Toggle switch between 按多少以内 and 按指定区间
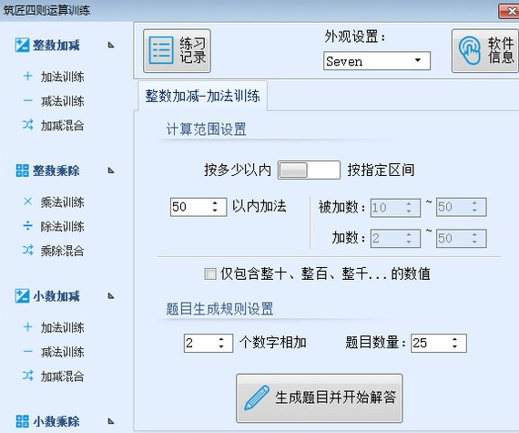 pos(309,170)
